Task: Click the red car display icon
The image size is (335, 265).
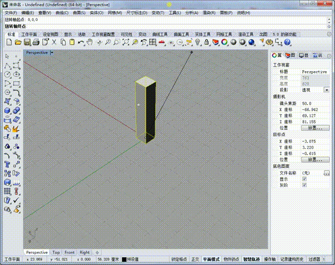Action: point(162,42)
